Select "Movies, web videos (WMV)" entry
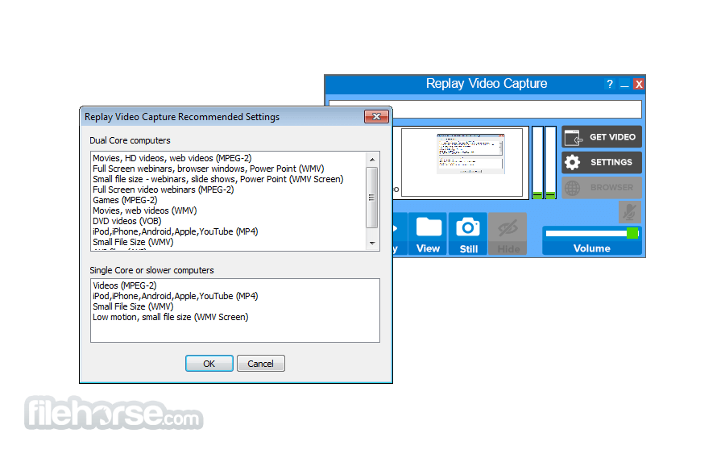The image size is (725, 454). 145,210
